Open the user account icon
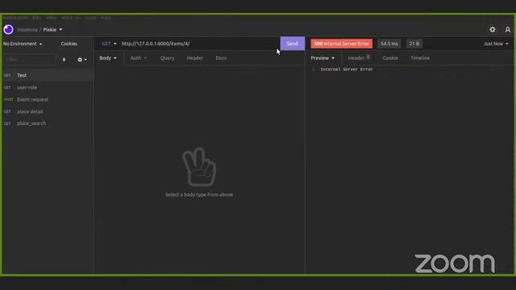Image resolution: width=516 pixels, height=290 pixels. [508, 30]
